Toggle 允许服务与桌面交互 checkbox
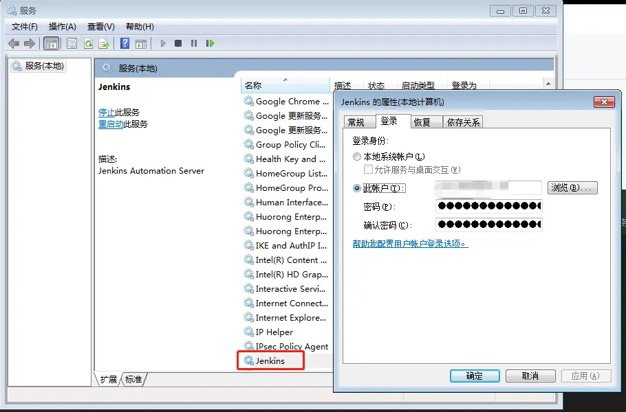Screen dimensions: 626x412 [x=368, y=170]
